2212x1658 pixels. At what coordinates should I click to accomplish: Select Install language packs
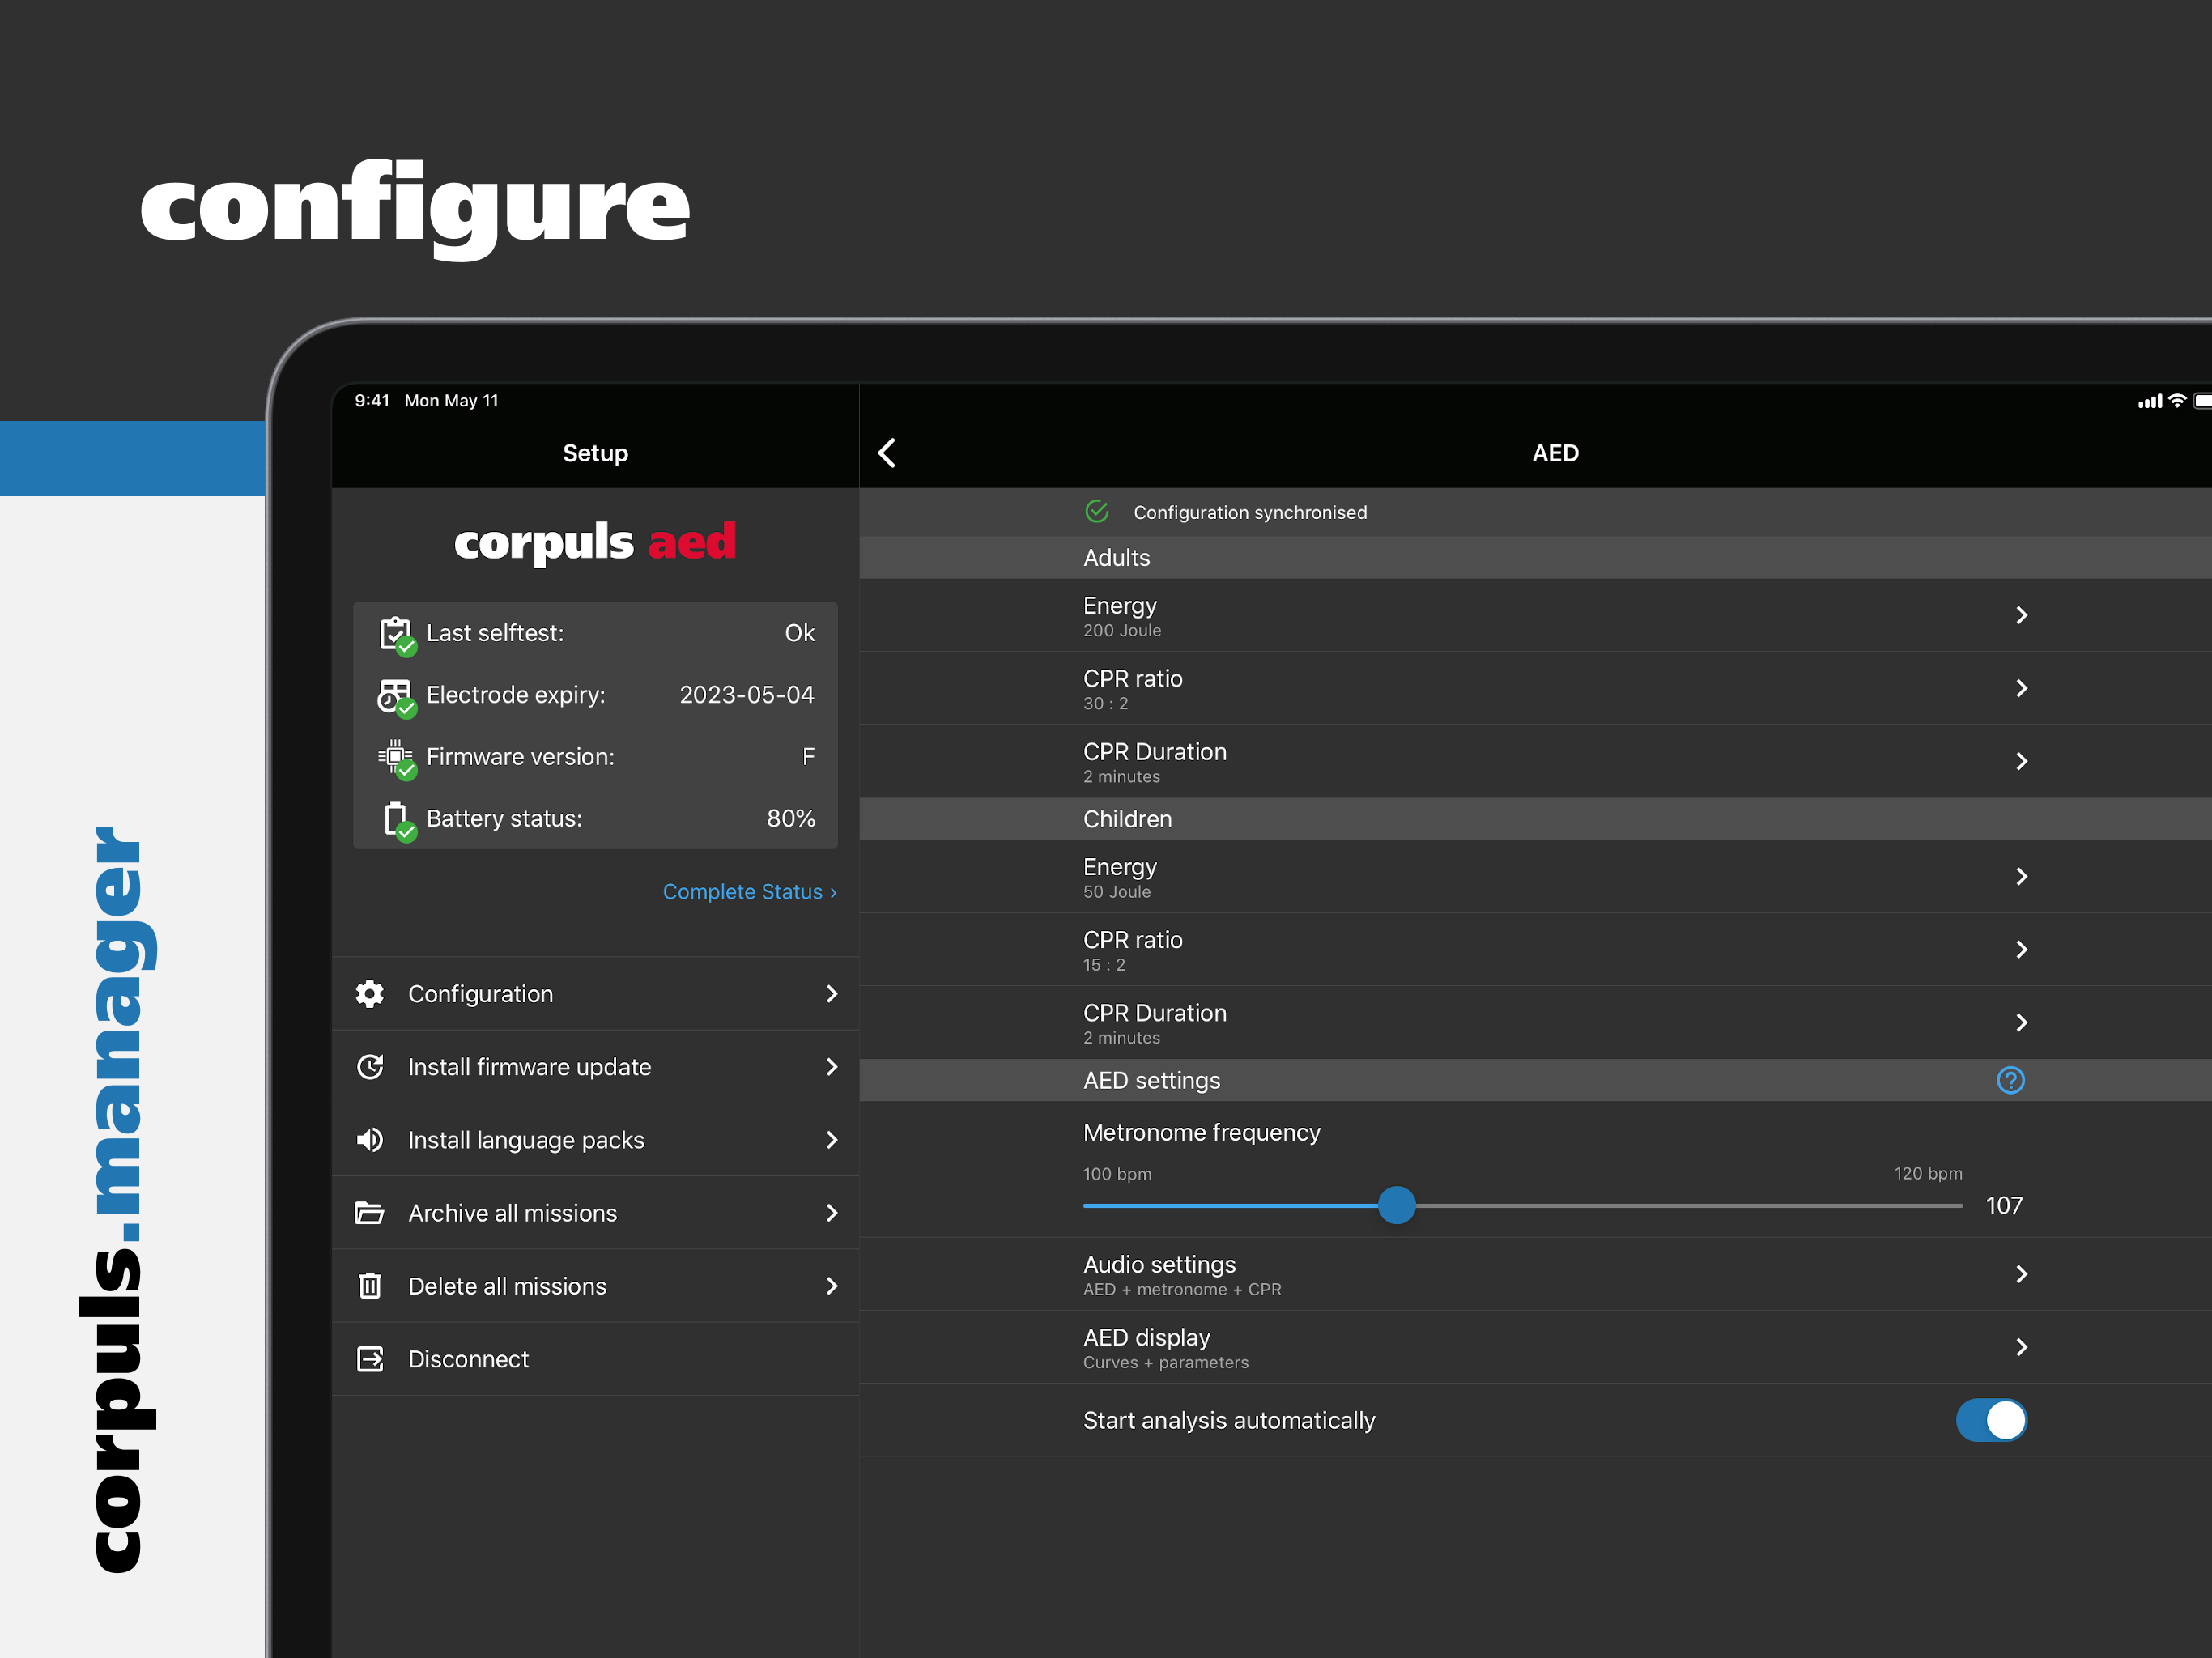point(595,1140)
